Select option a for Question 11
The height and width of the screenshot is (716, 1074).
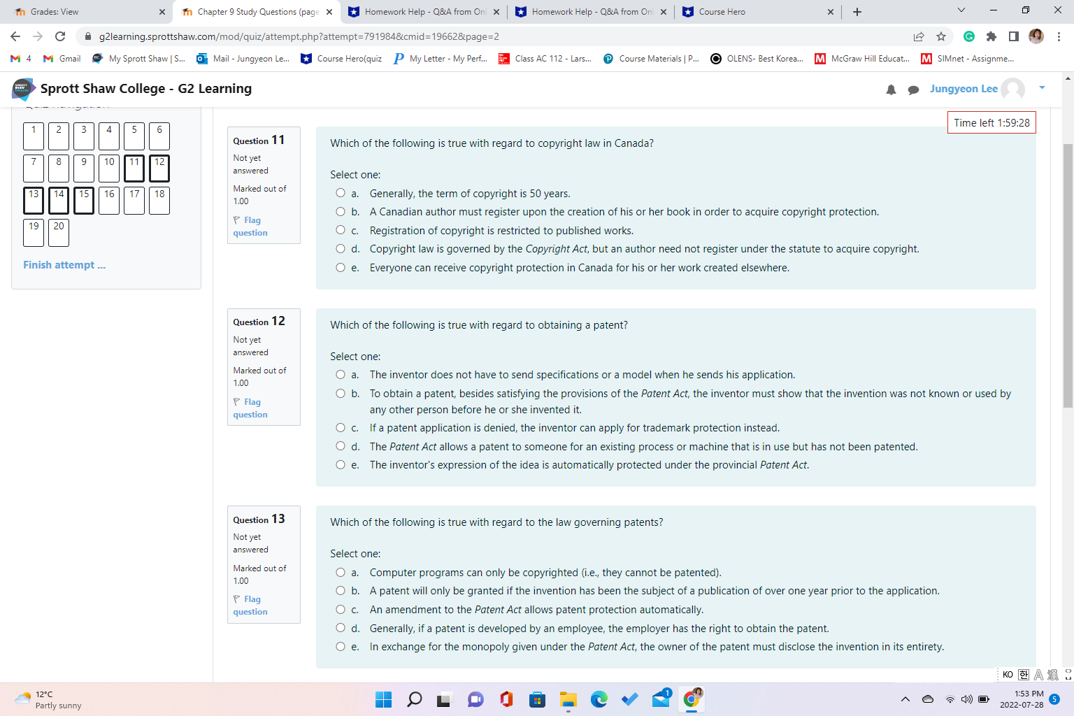point(341,193)
